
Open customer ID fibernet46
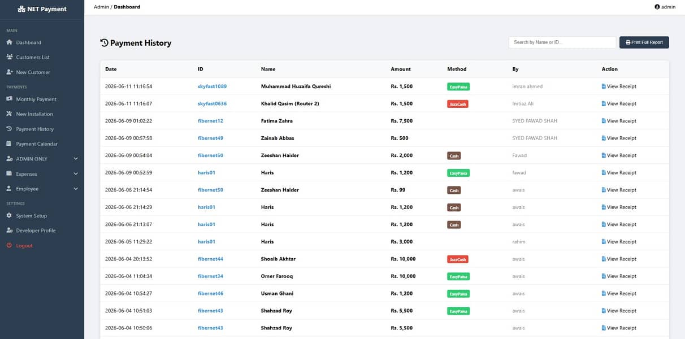[210, 294]
